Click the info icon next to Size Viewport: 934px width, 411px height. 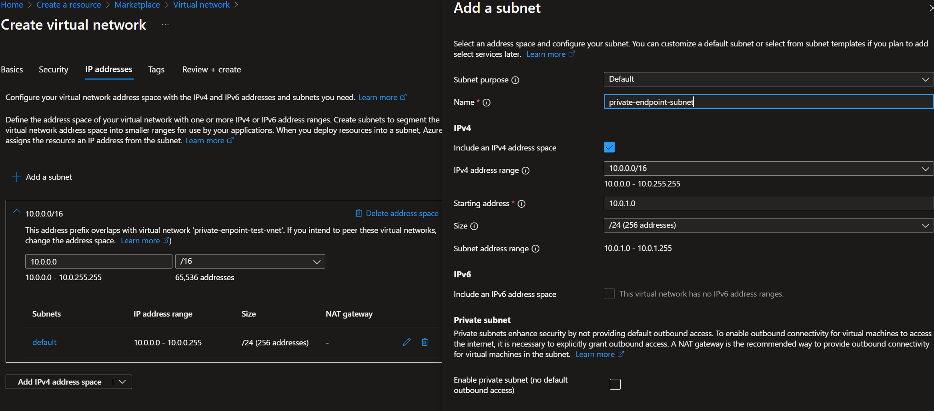[x=474, y=226]
